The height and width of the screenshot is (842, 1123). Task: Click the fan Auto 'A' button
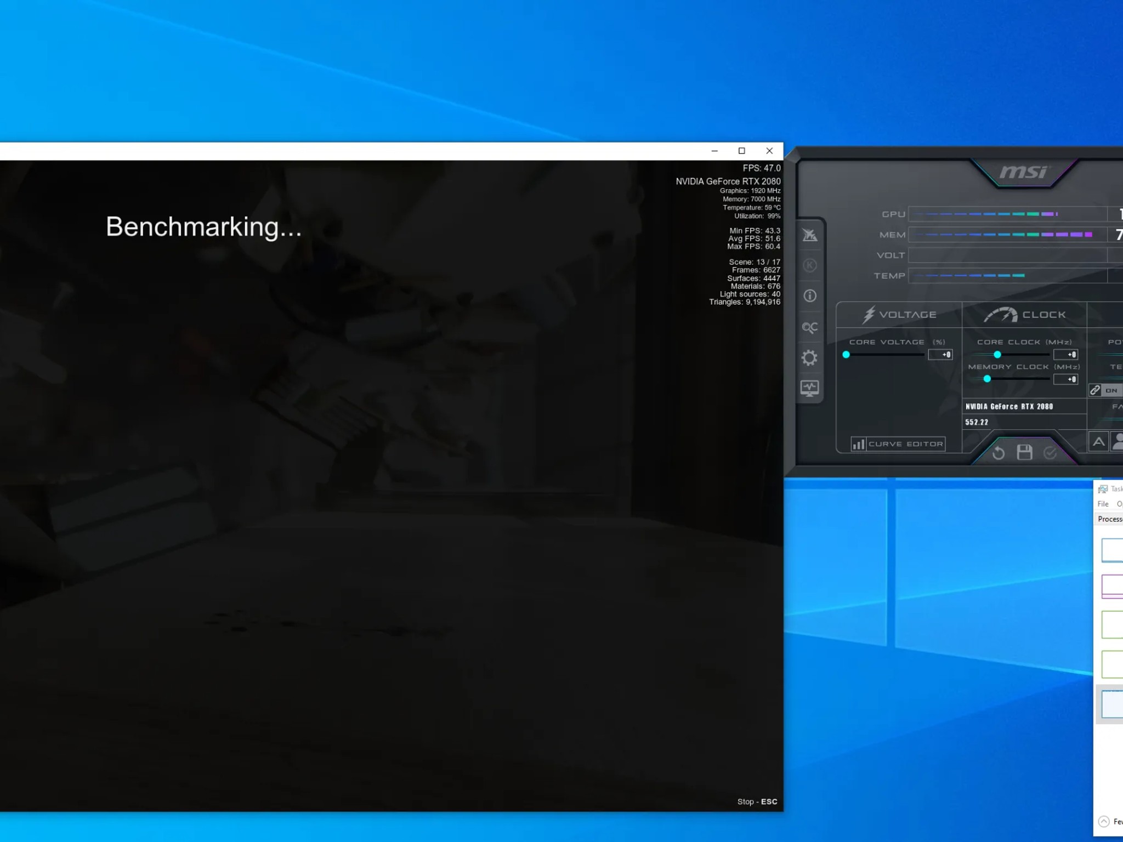pos(1098,442)
